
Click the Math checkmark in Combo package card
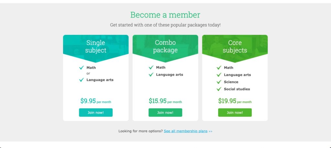(151, 67)
